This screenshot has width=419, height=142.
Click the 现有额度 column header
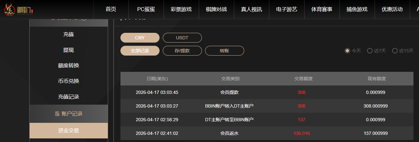(x=377, y=79)
